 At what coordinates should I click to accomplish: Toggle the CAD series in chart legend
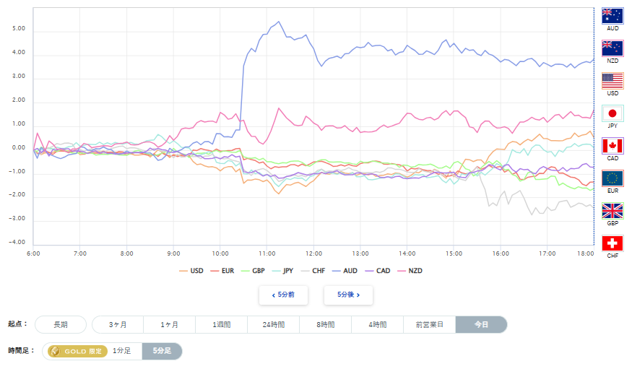point(378,271)
